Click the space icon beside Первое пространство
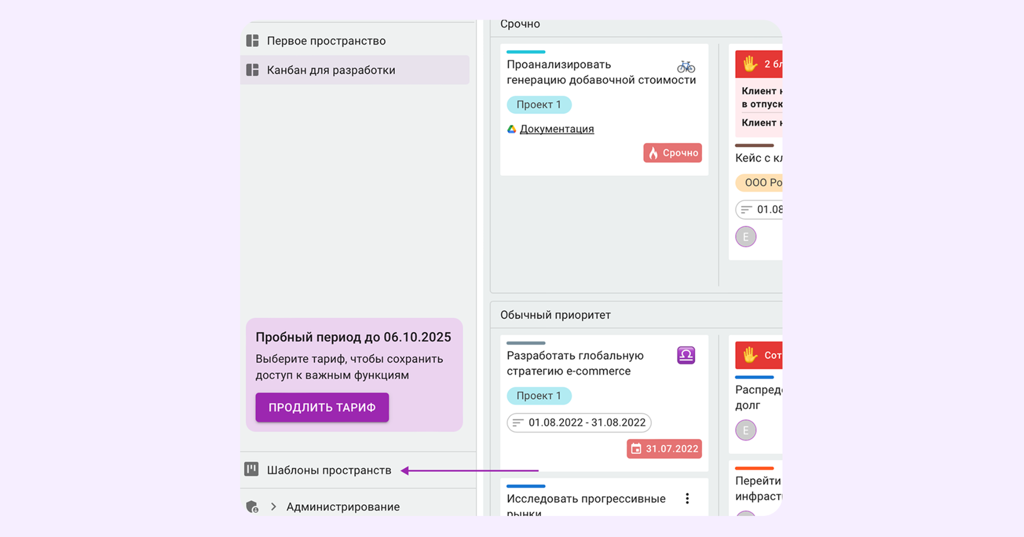Image resolution: width=1024 pixels, height=537 pixels. click(251, 40)
